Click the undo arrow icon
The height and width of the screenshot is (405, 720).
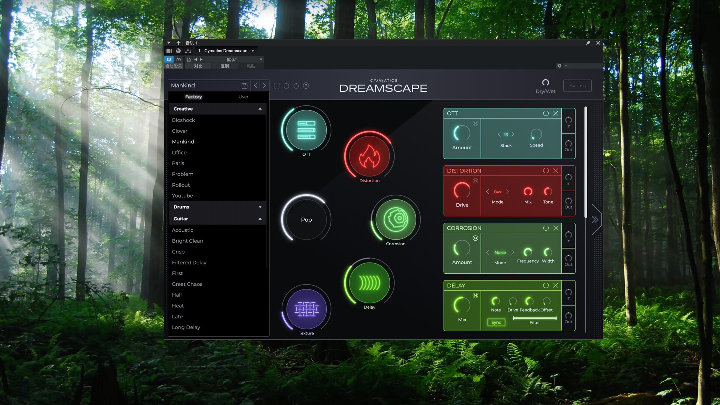coord(286,85)
